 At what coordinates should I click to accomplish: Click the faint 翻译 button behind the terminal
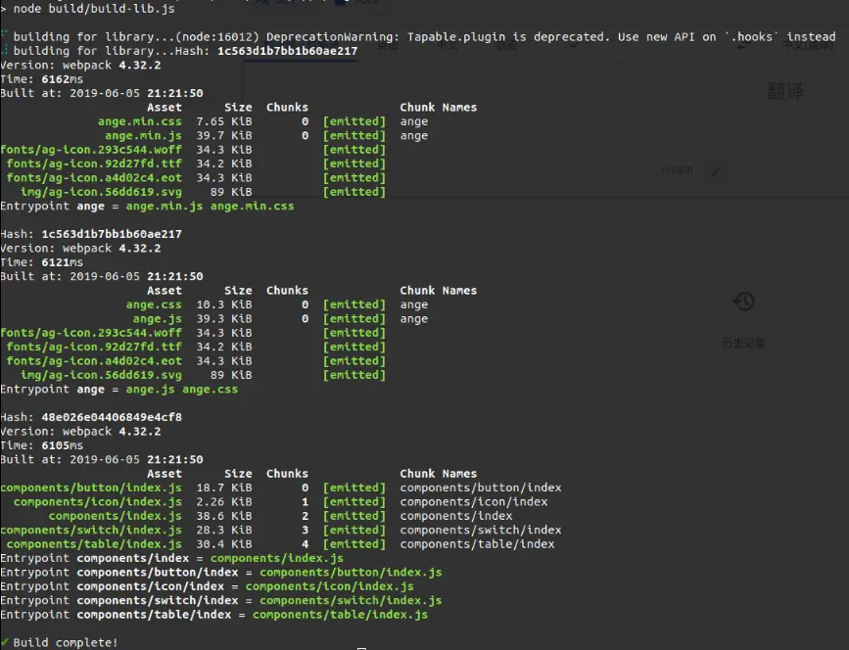[785, 90]
